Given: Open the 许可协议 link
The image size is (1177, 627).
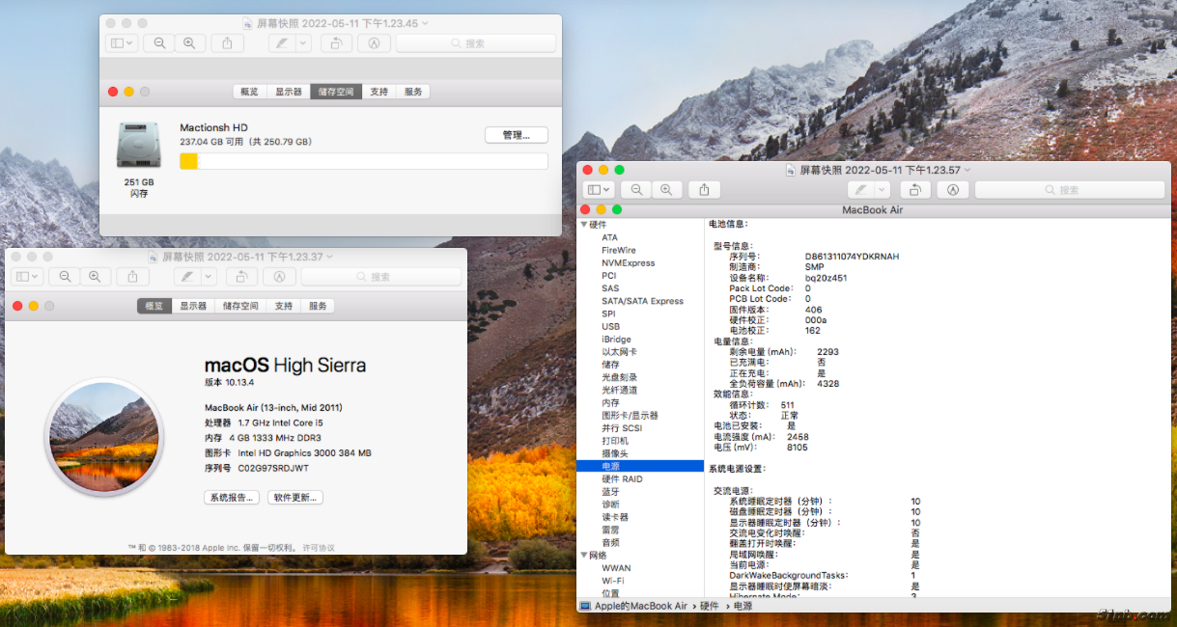Looking at the screenshot, I should tap(319, 548).
